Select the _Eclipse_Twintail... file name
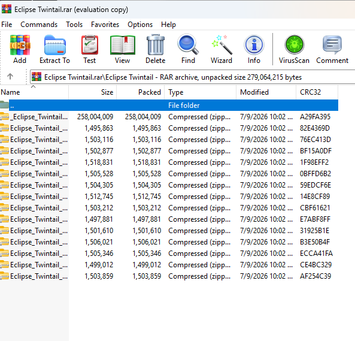The width and height of the screenshot is (355, 341). [39, 117]
